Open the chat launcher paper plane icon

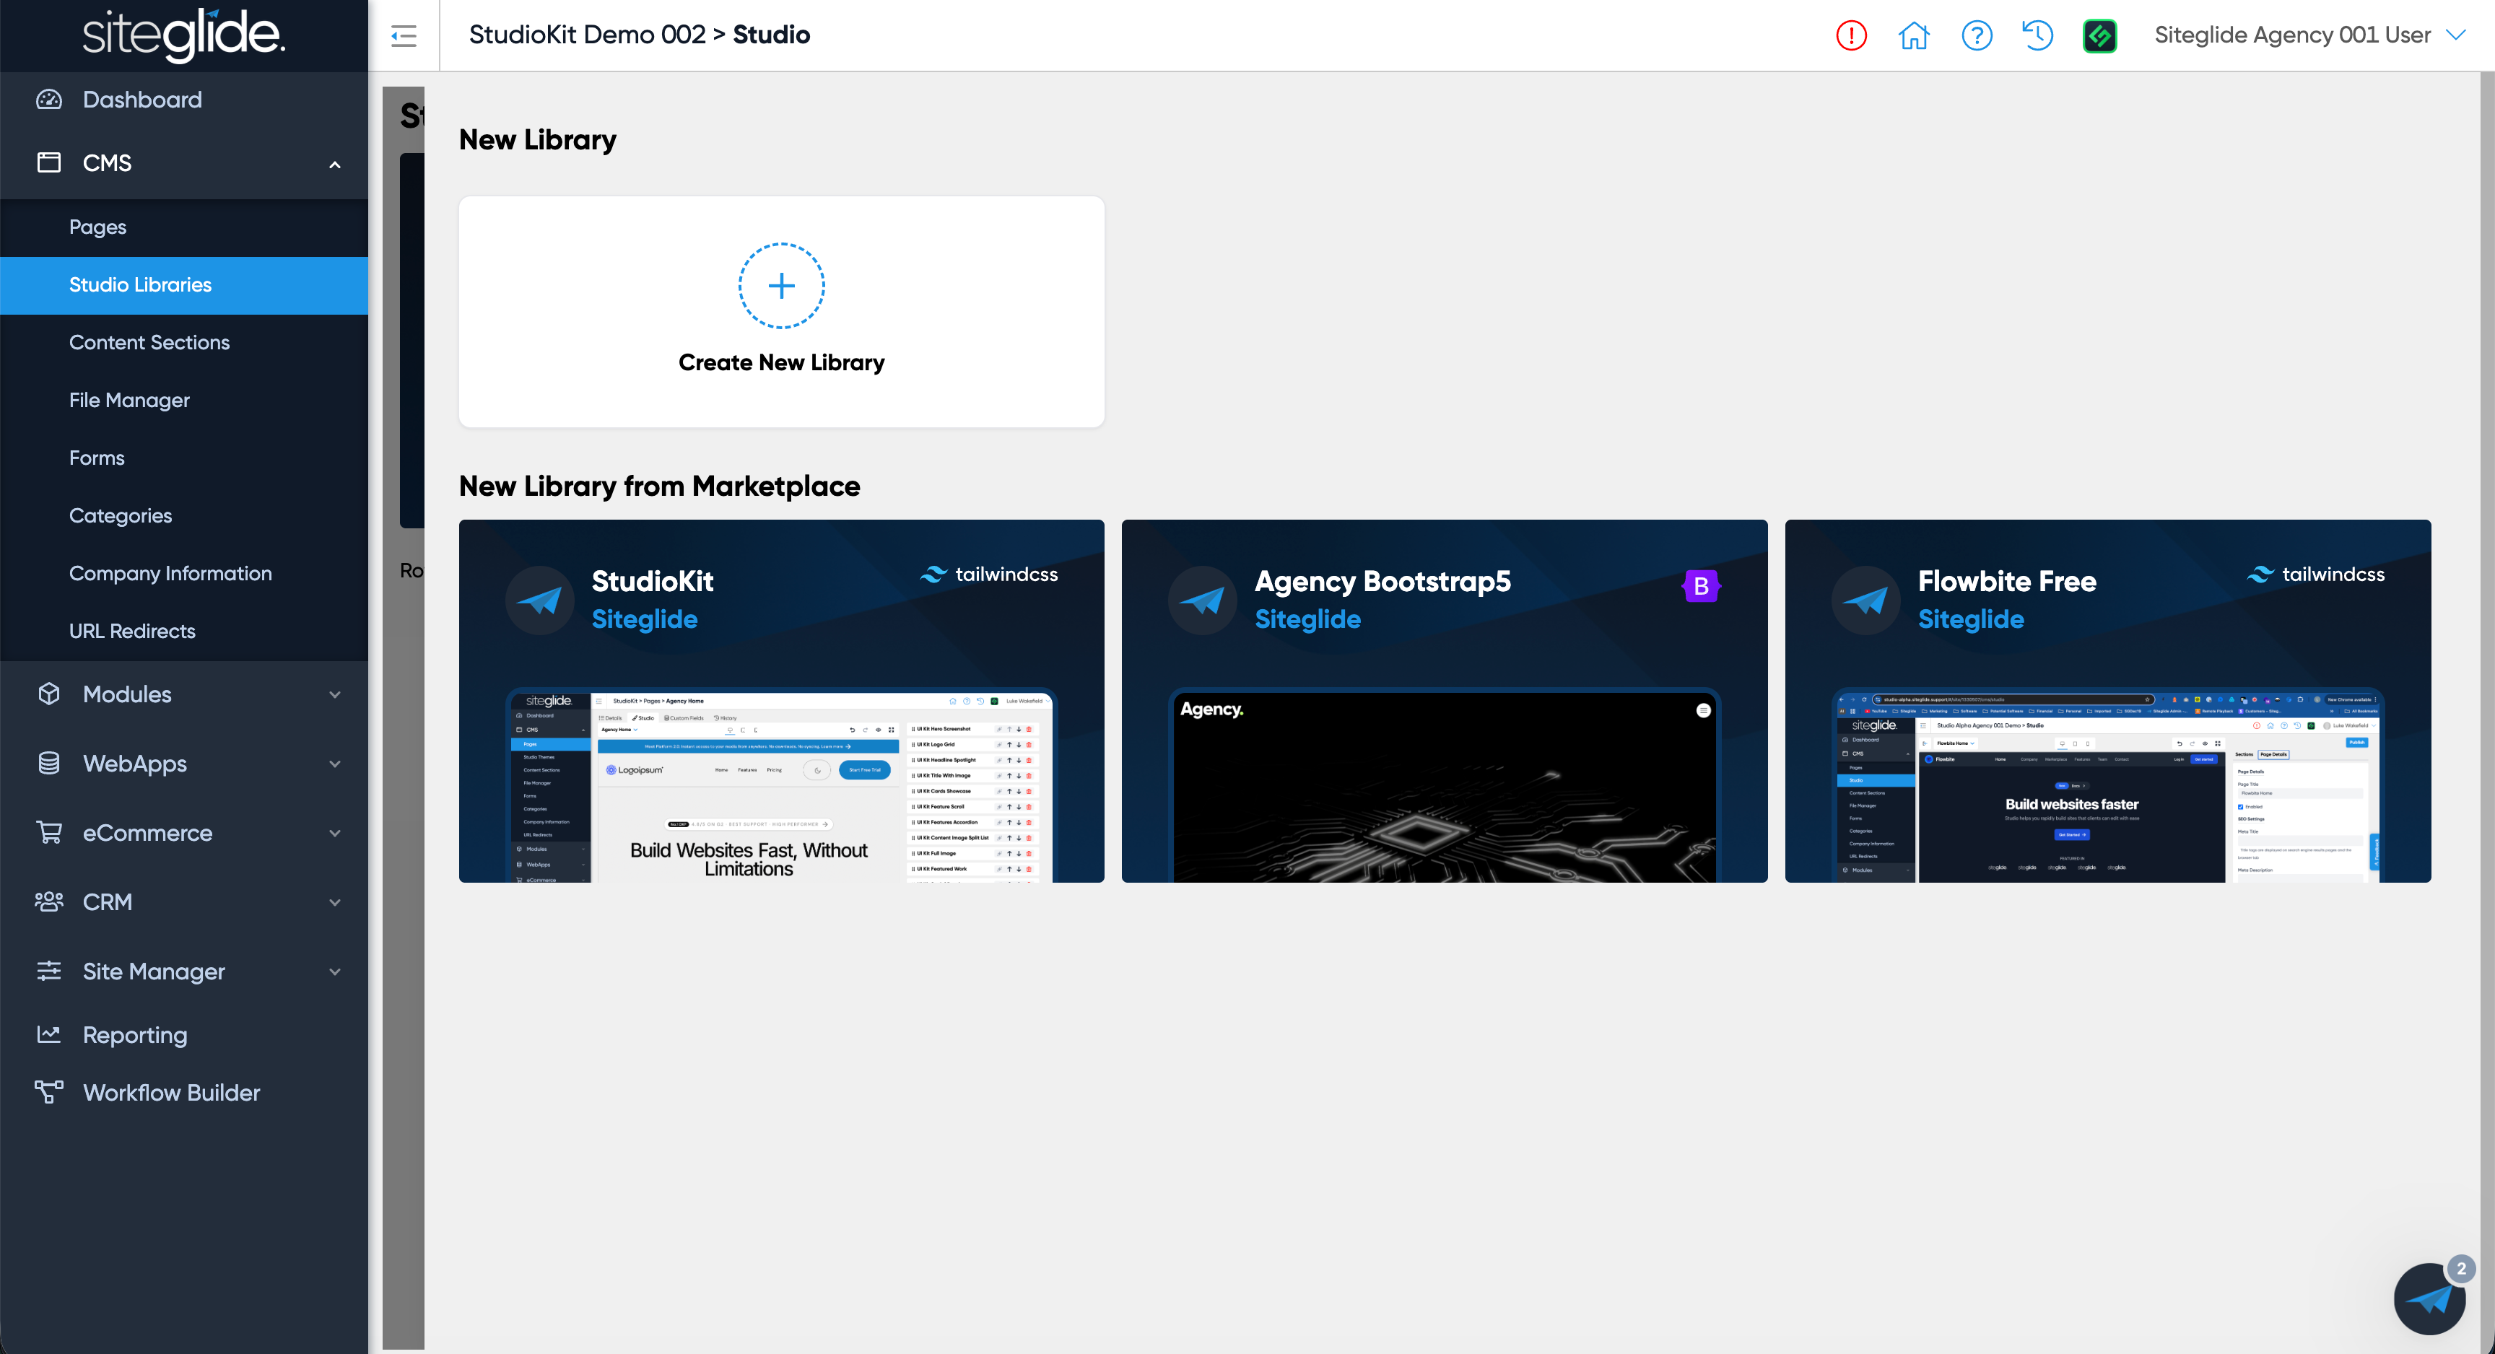[x=2429, y=1299]
